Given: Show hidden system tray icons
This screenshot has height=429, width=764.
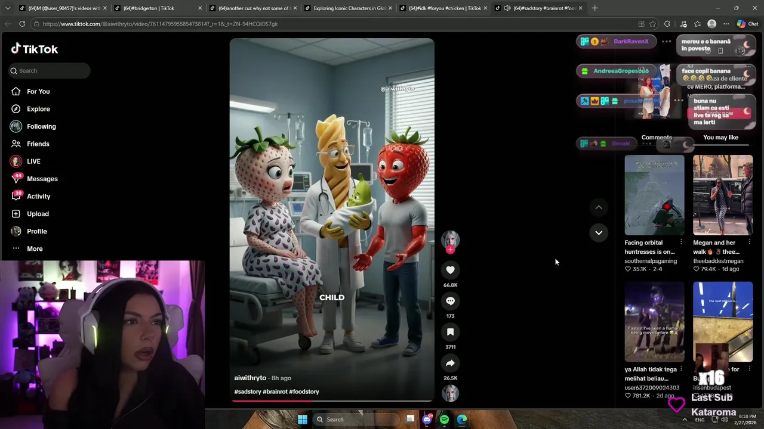Looking at the screenshot, I should point(684,419).
